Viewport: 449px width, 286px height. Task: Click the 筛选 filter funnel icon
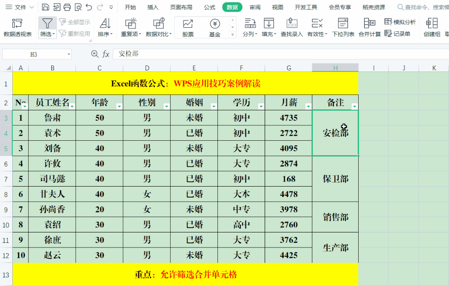(47, 24)
